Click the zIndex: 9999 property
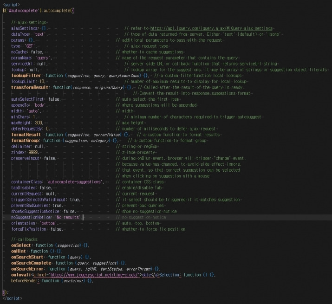Screen dimensions: 332x304 pos(25,153)
